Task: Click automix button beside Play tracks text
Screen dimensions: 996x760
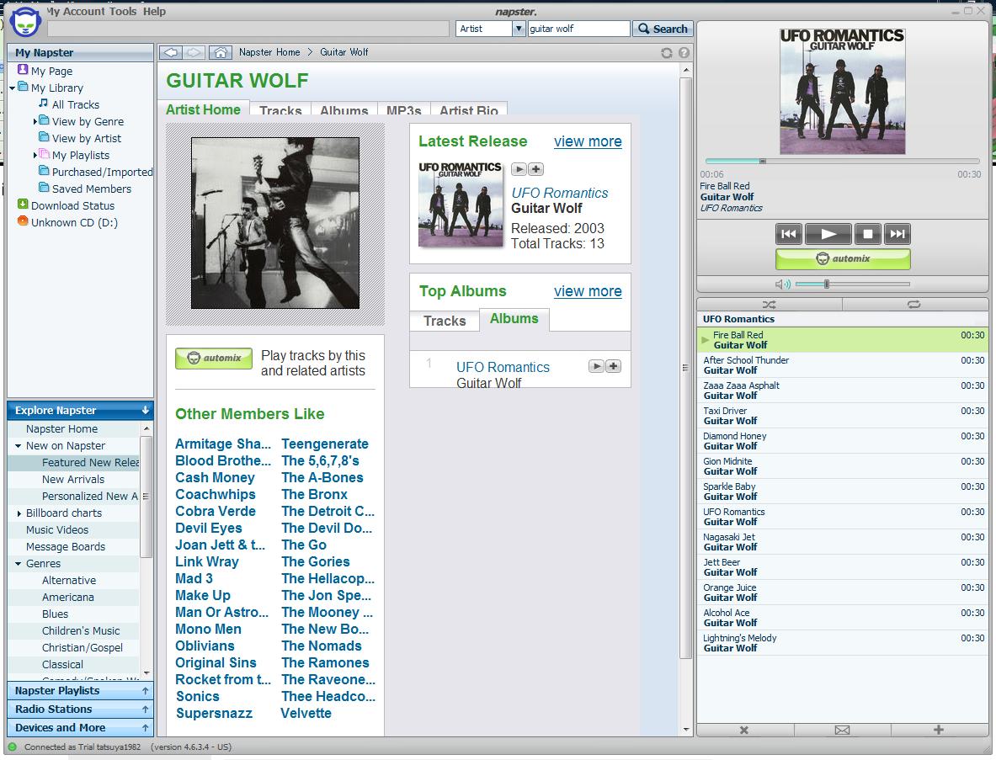Action: click(x=214, y=358)
